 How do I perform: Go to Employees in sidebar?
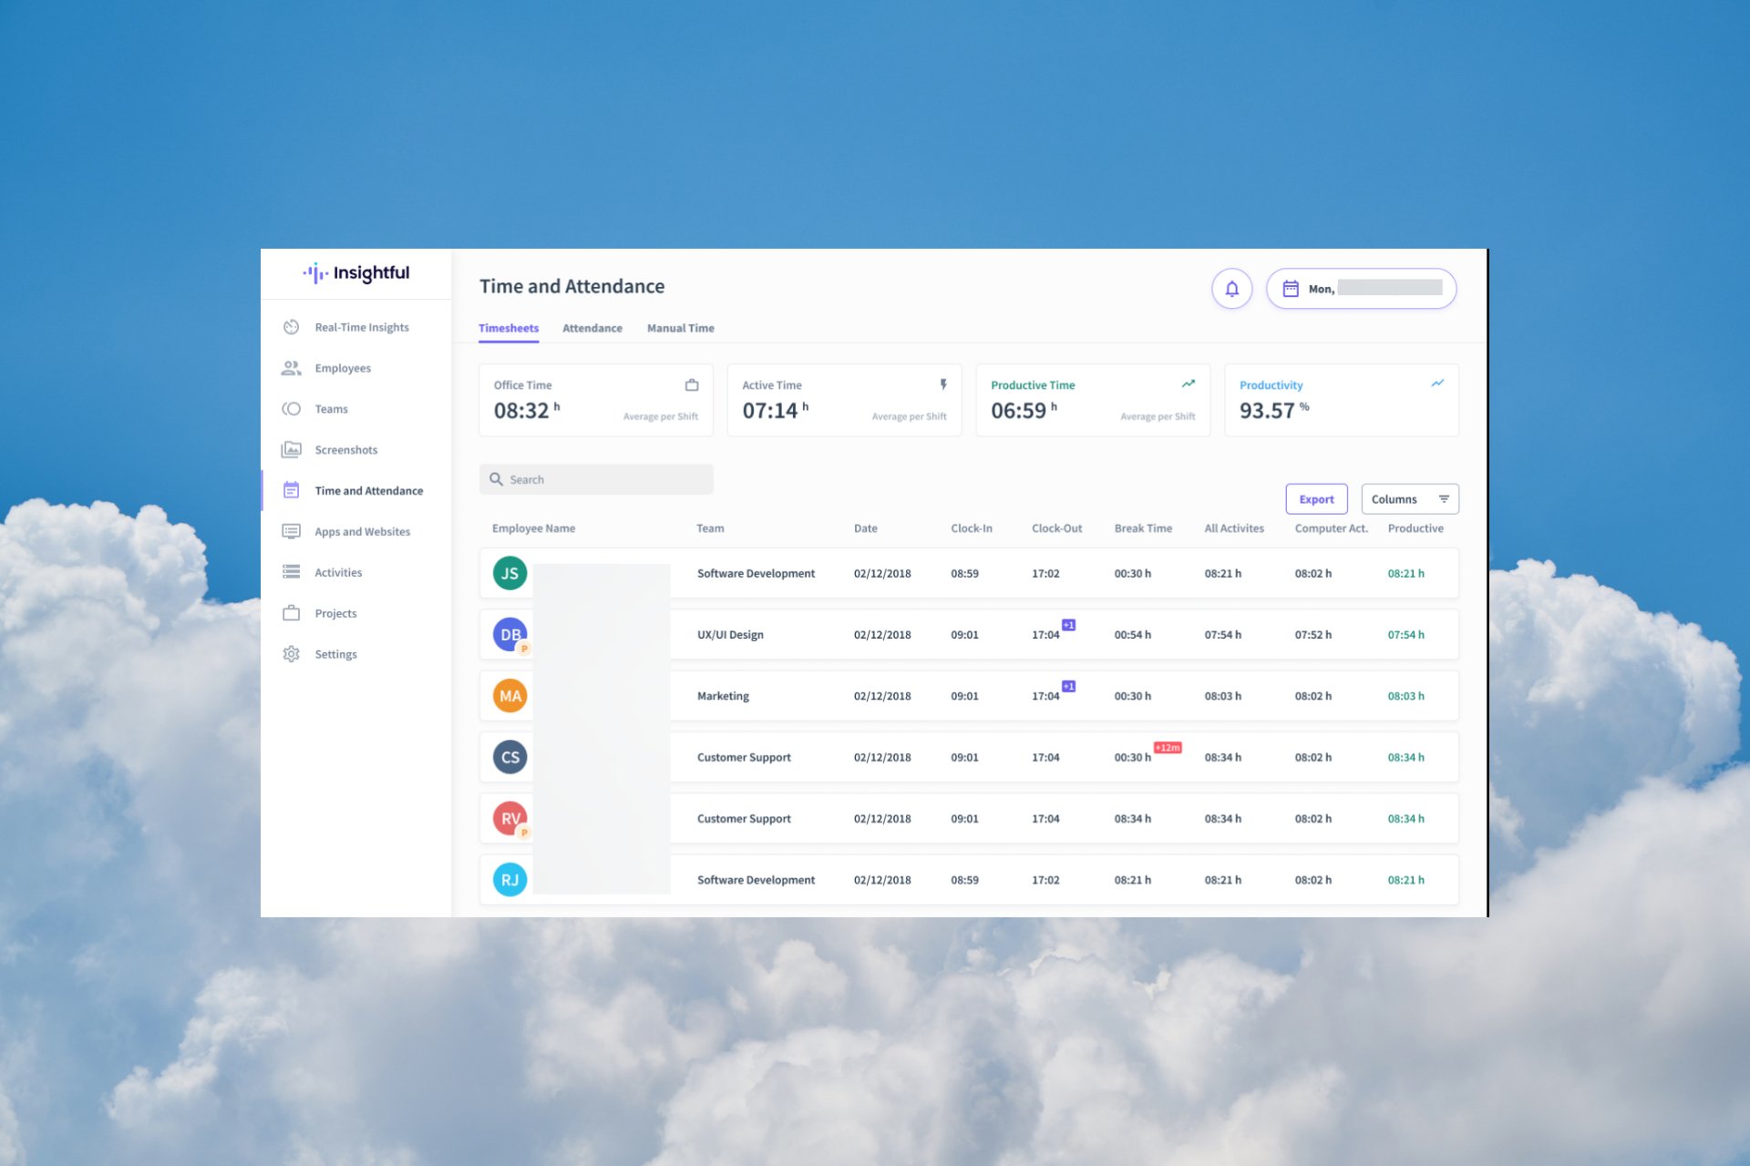343,368
